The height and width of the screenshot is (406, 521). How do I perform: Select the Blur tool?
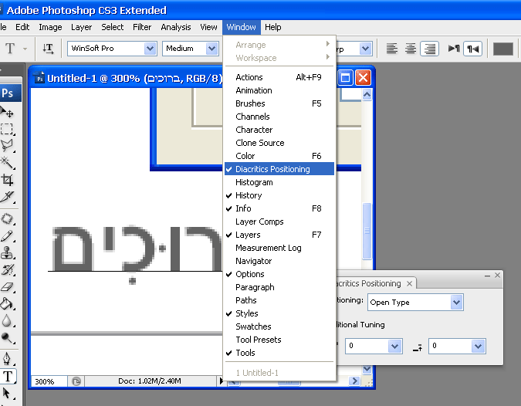[7, 321]
